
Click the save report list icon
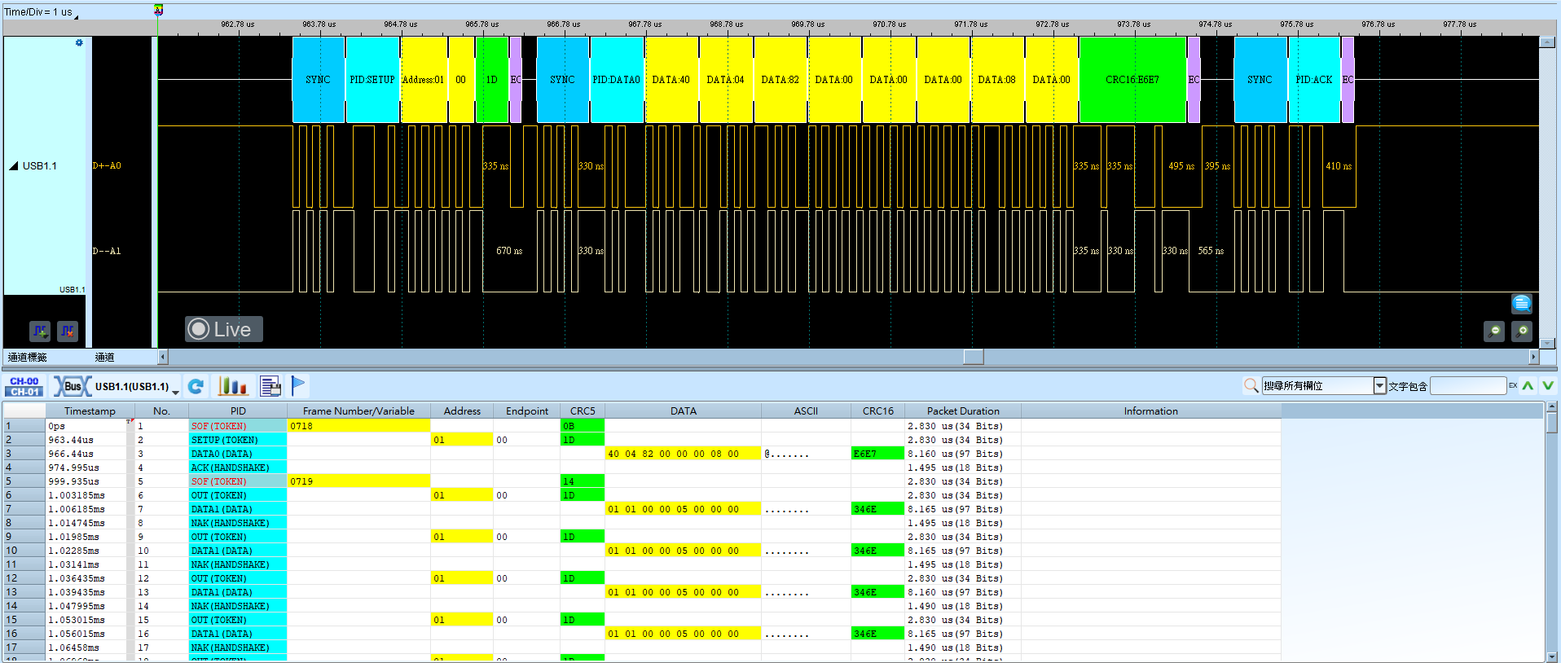click(x=270, y=386)
